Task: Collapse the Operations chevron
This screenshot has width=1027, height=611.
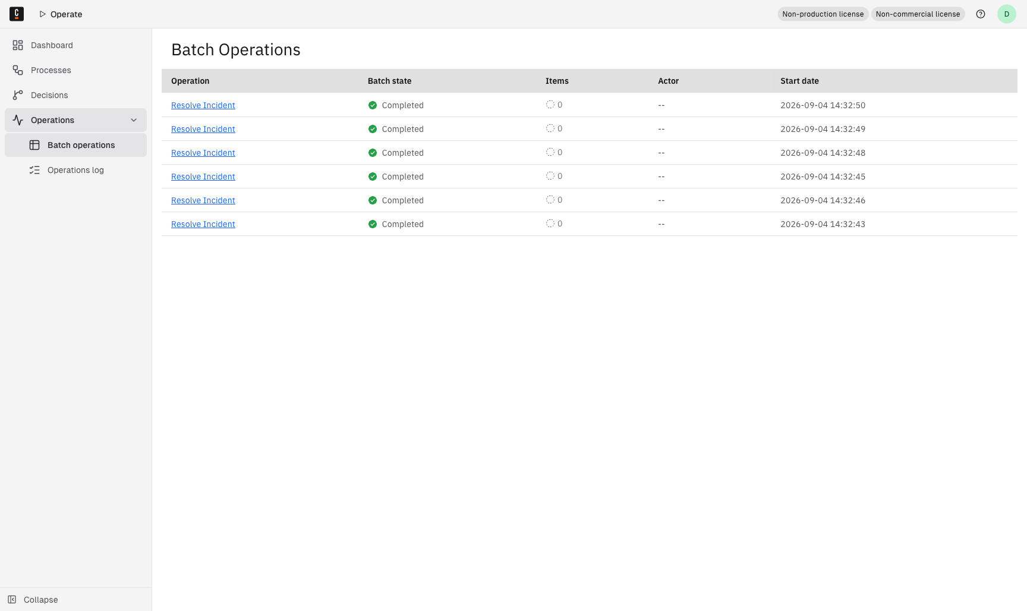Action: [134, 120]
